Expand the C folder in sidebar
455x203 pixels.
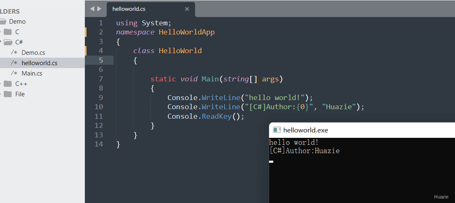0,32
